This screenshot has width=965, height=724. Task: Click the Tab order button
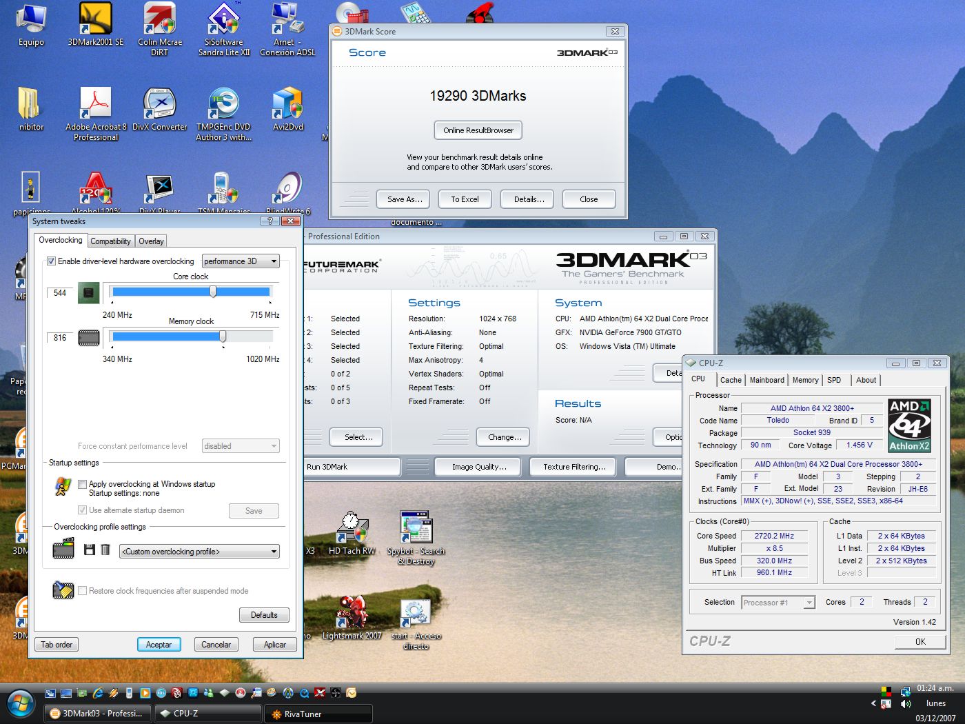pos(57,645)
